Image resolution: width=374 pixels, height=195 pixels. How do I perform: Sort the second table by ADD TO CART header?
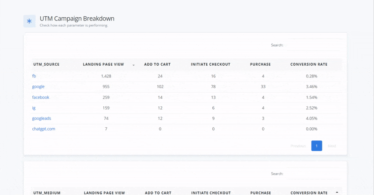tap(158, 193)
